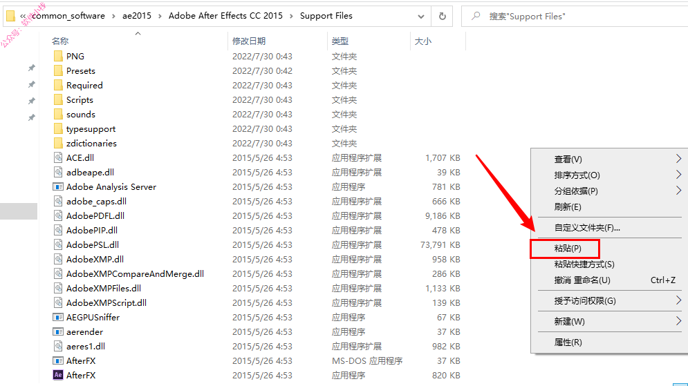Screen dimensions: 688x386
Task: Expand the 排序方式(O) submenu arrow
Action: (678, 175)
